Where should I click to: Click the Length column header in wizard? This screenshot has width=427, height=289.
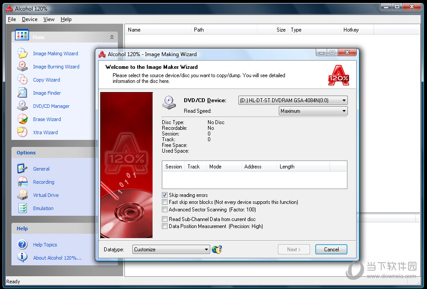tap(303, 167)
